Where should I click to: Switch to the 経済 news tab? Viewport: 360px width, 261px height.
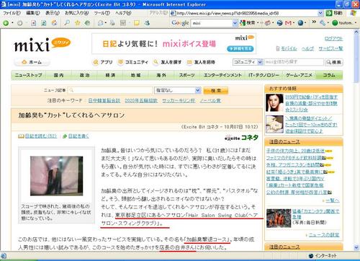tap(110, 75)
